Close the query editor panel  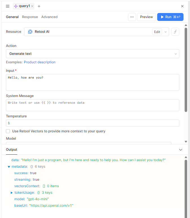[x=182, y=6]
